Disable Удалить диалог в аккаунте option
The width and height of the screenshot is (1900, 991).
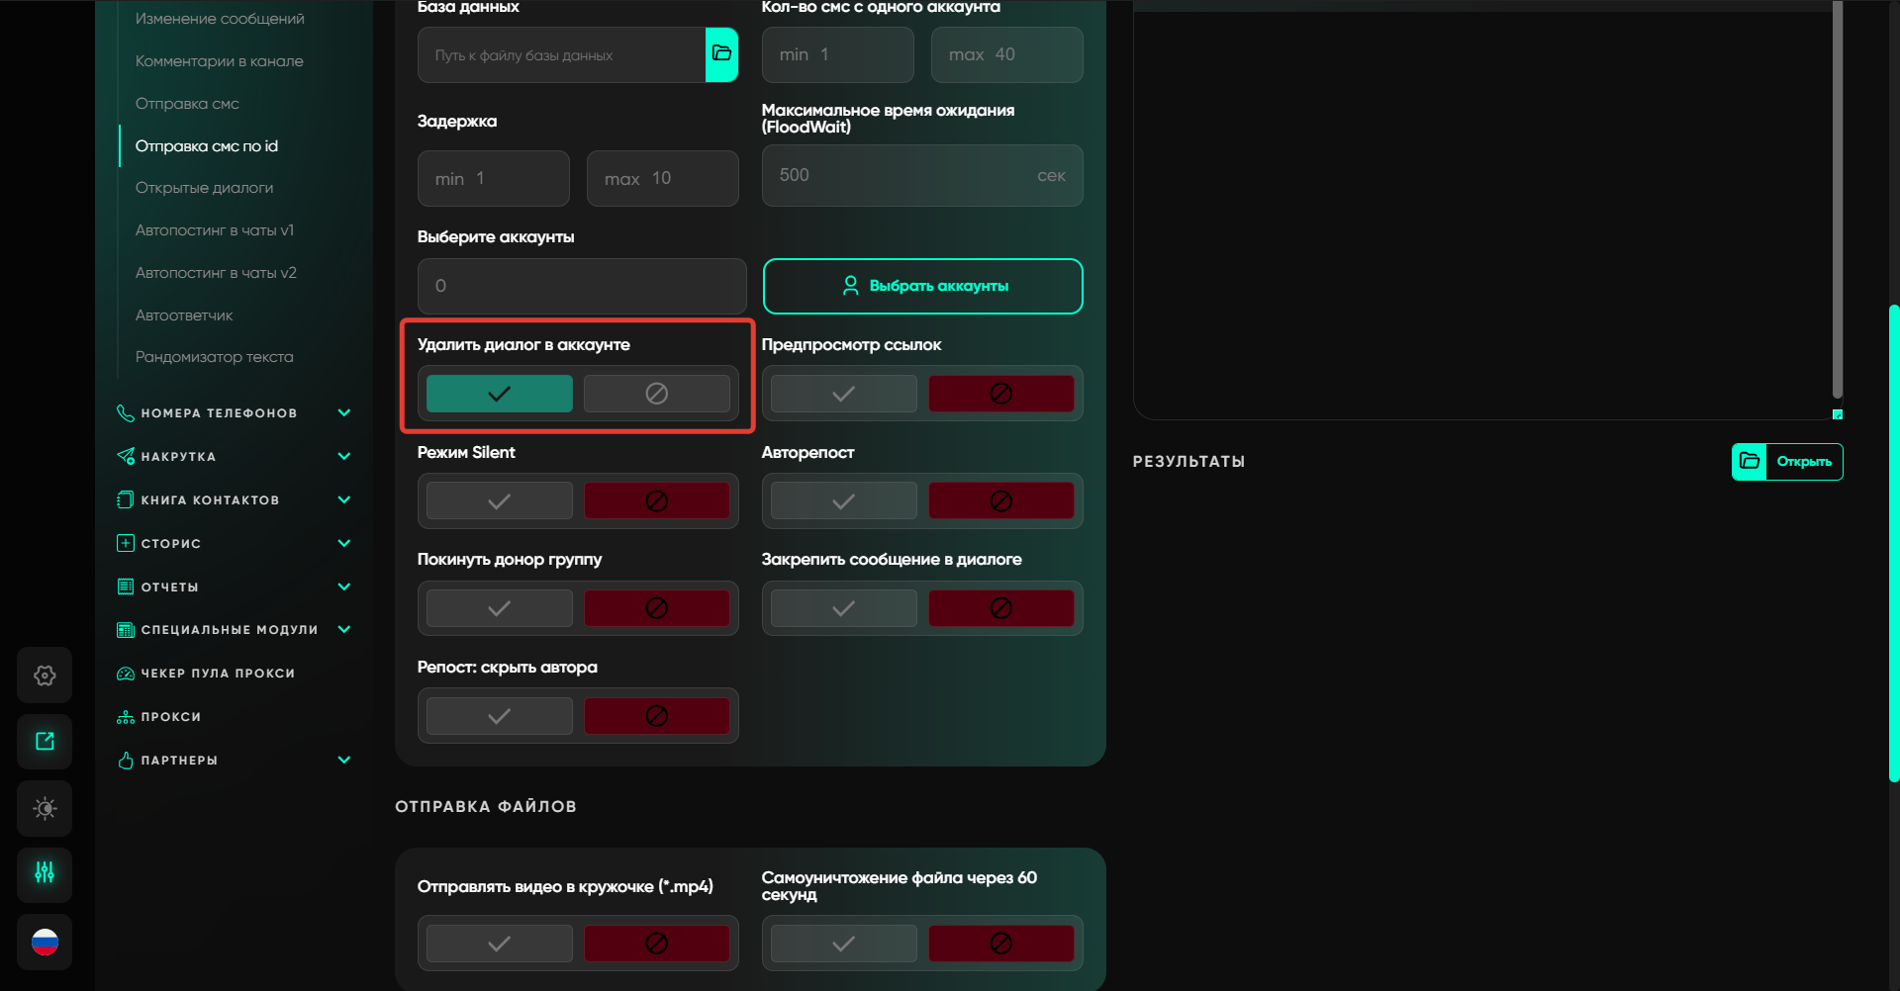tap(656, 394)
